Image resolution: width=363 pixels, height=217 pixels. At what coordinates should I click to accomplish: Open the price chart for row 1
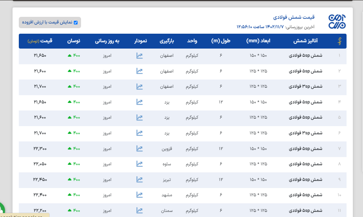point(139,56)
